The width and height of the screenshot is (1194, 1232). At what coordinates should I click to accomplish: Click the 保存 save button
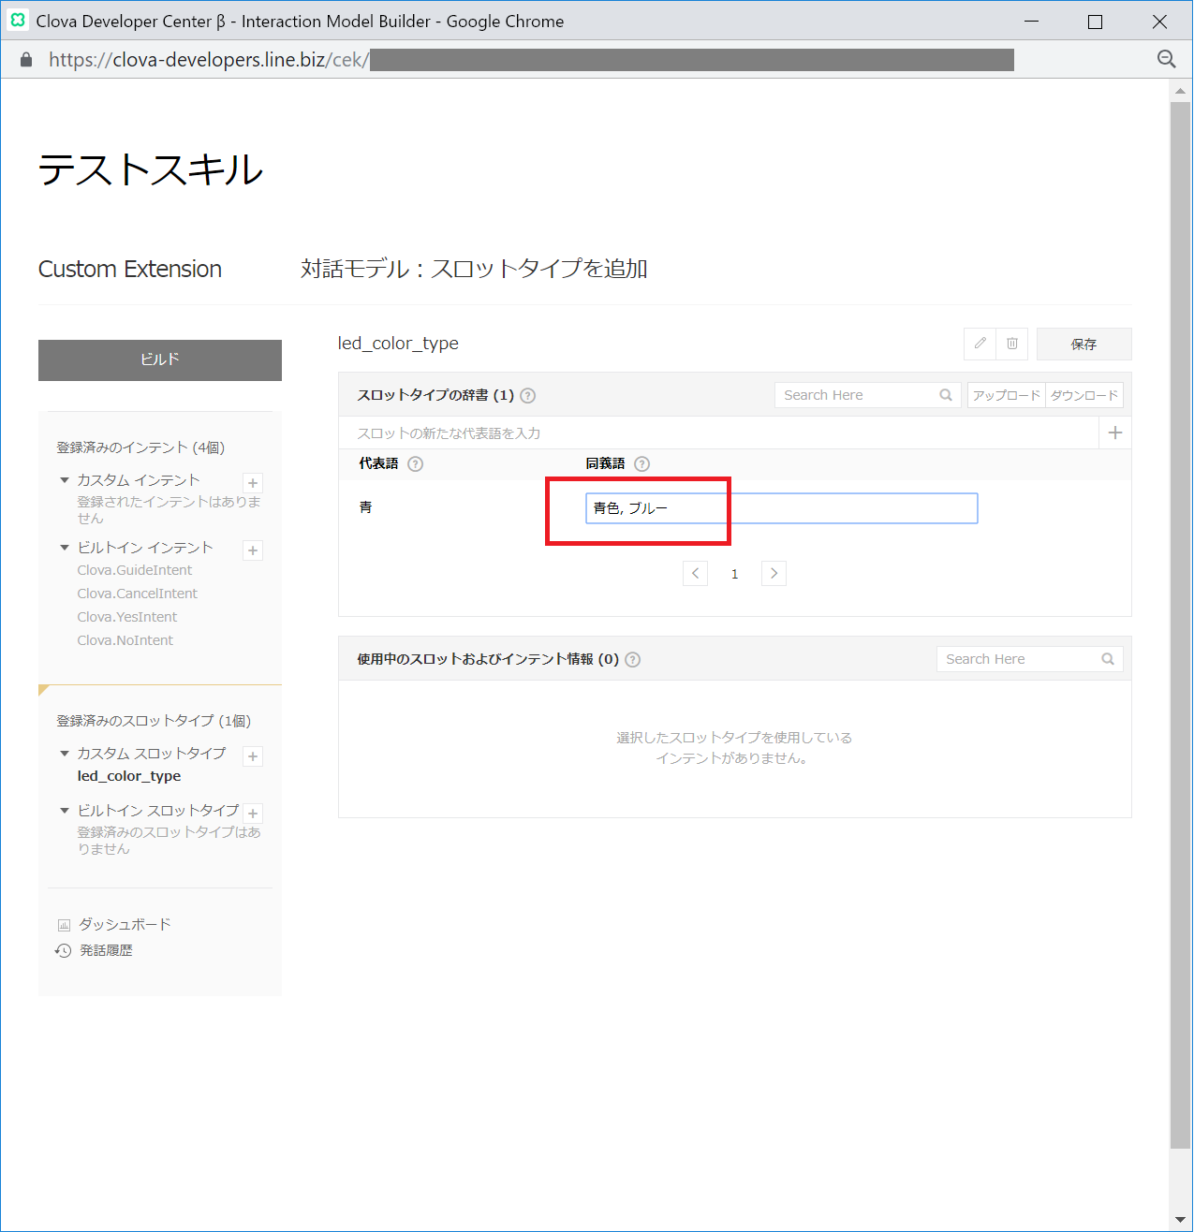(1083, 344)
